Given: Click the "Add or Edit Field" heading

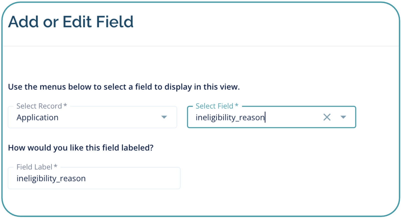Looking at the screenshot, I should coord(71,22).
